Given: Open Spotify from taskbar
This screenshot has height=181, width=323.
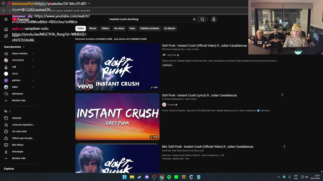Looking at the screenshot, I should click(x=169, y=177).
